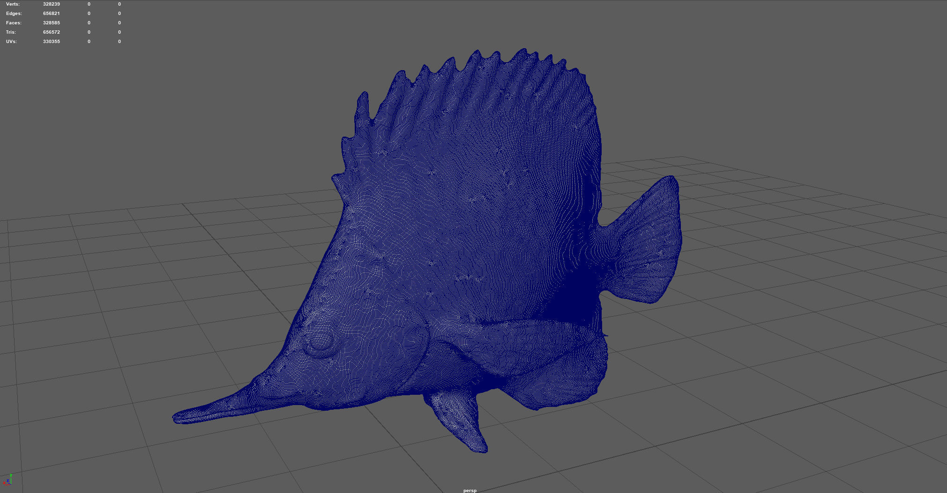
Task: Click the UVs label in the HUD
Action: tap(12, 41)
